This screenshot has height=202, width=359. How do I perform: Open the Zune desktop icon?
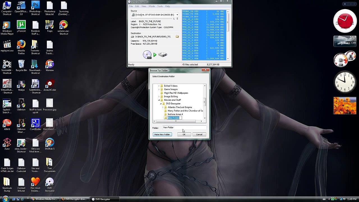(x=7, y=144)
